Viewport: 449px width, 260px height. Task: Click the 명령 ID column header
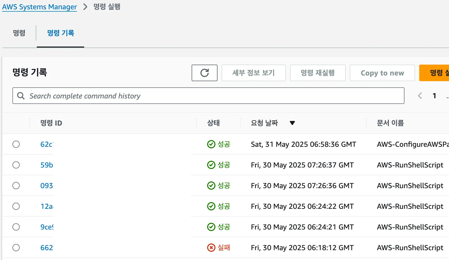51,123
